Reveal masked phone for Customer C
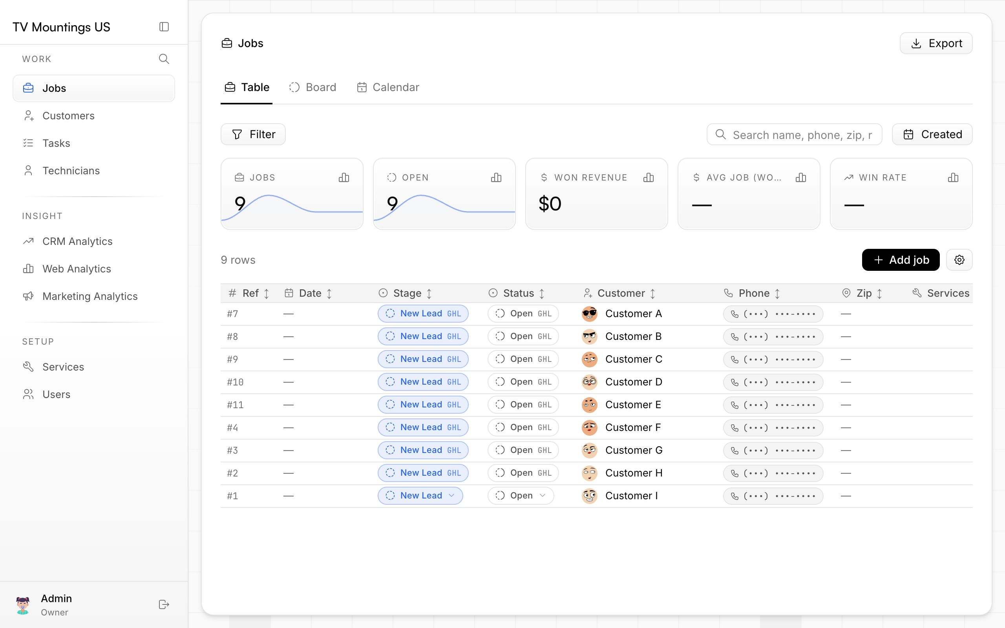Viewport: 1005px width, 628px height. click(773, 360)
